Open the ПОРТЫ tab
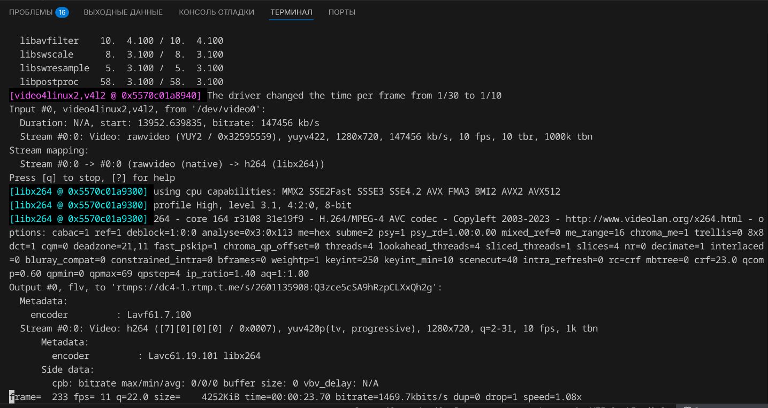 tap(341, 12)
